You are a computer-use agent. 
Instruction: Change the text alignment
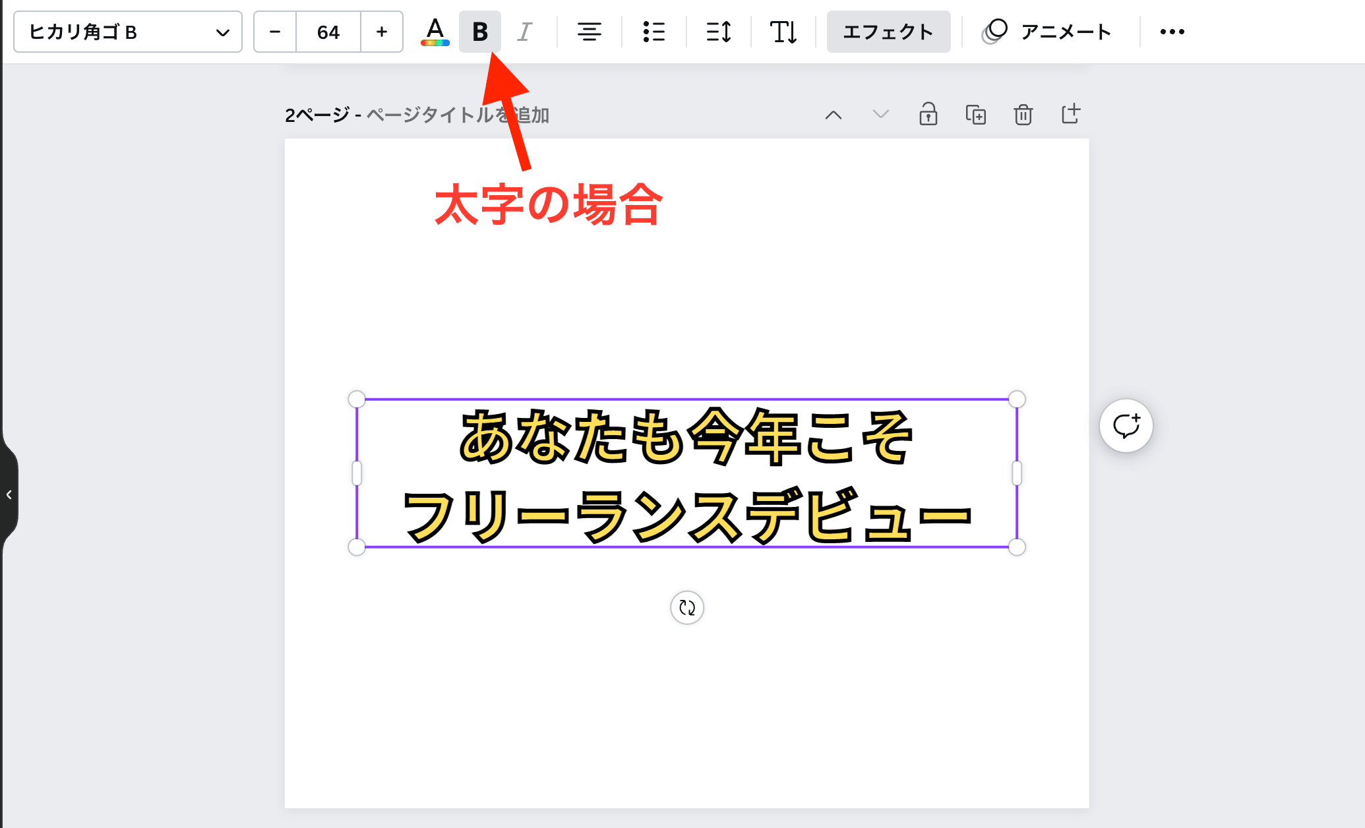point(589,32)
